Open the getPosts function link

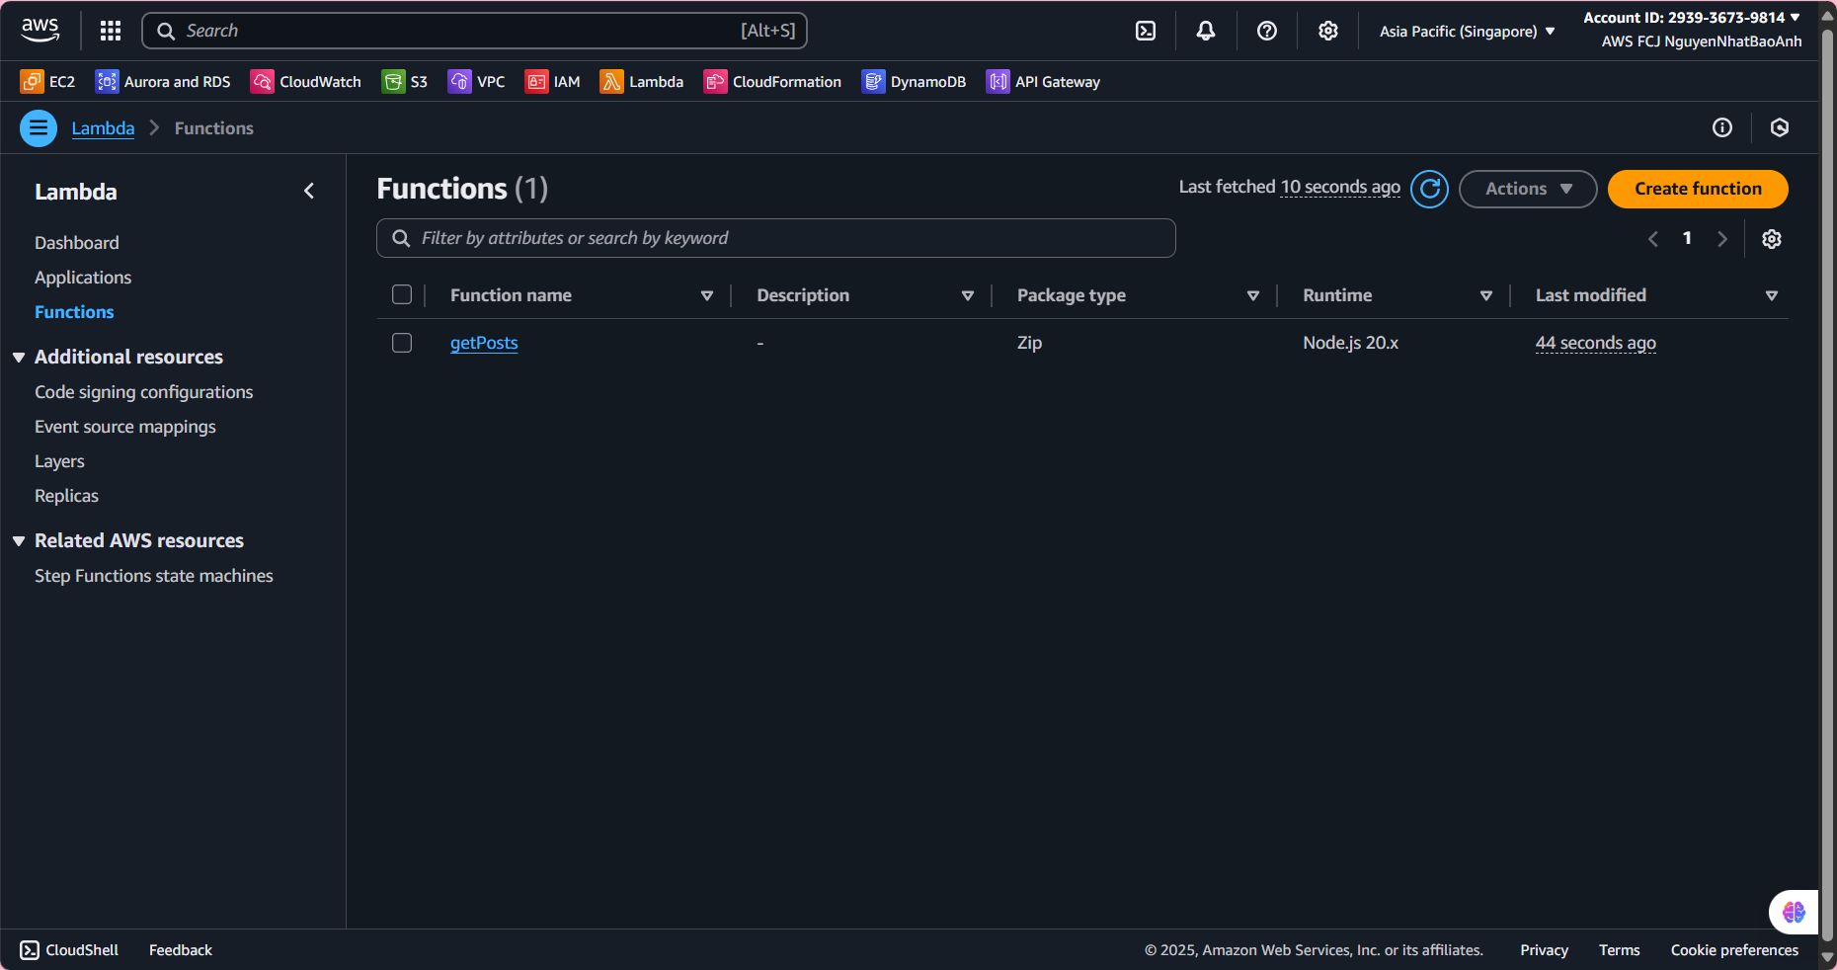pos(484,343)
